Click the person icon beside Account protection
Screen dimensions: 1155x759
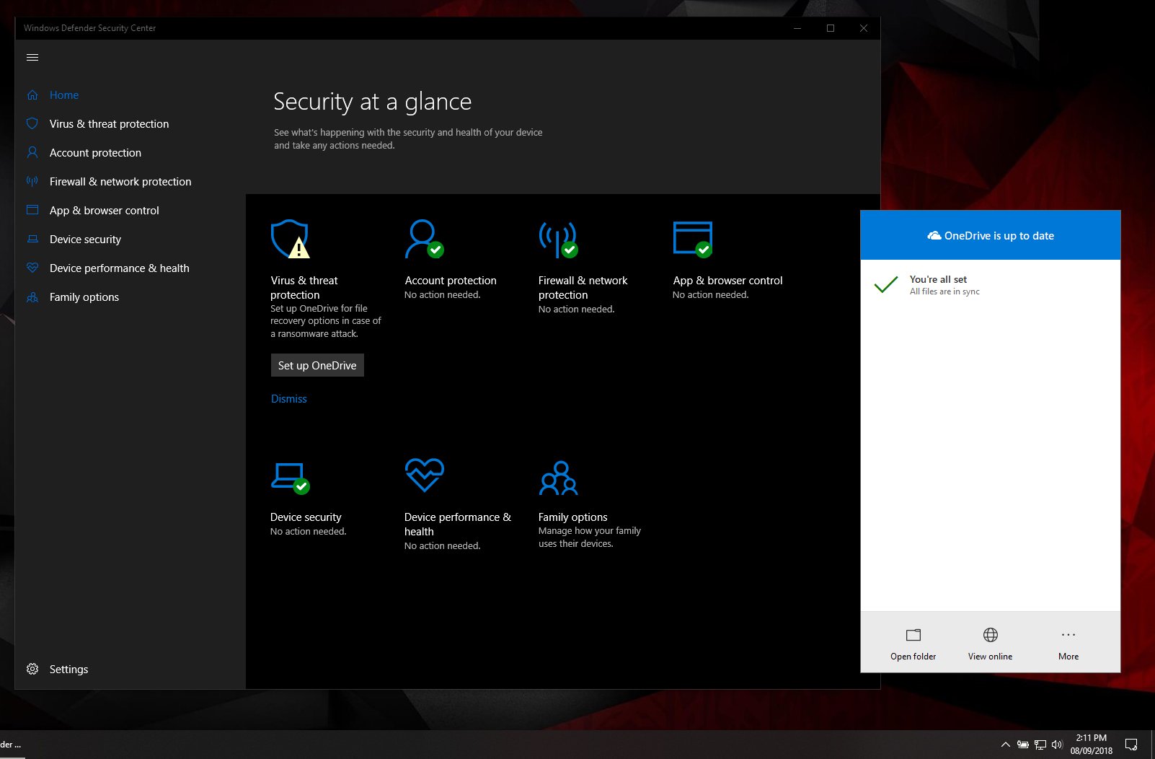(32, 153)
